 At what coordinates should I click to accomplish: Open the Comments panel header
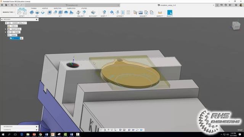click(19, 130)
